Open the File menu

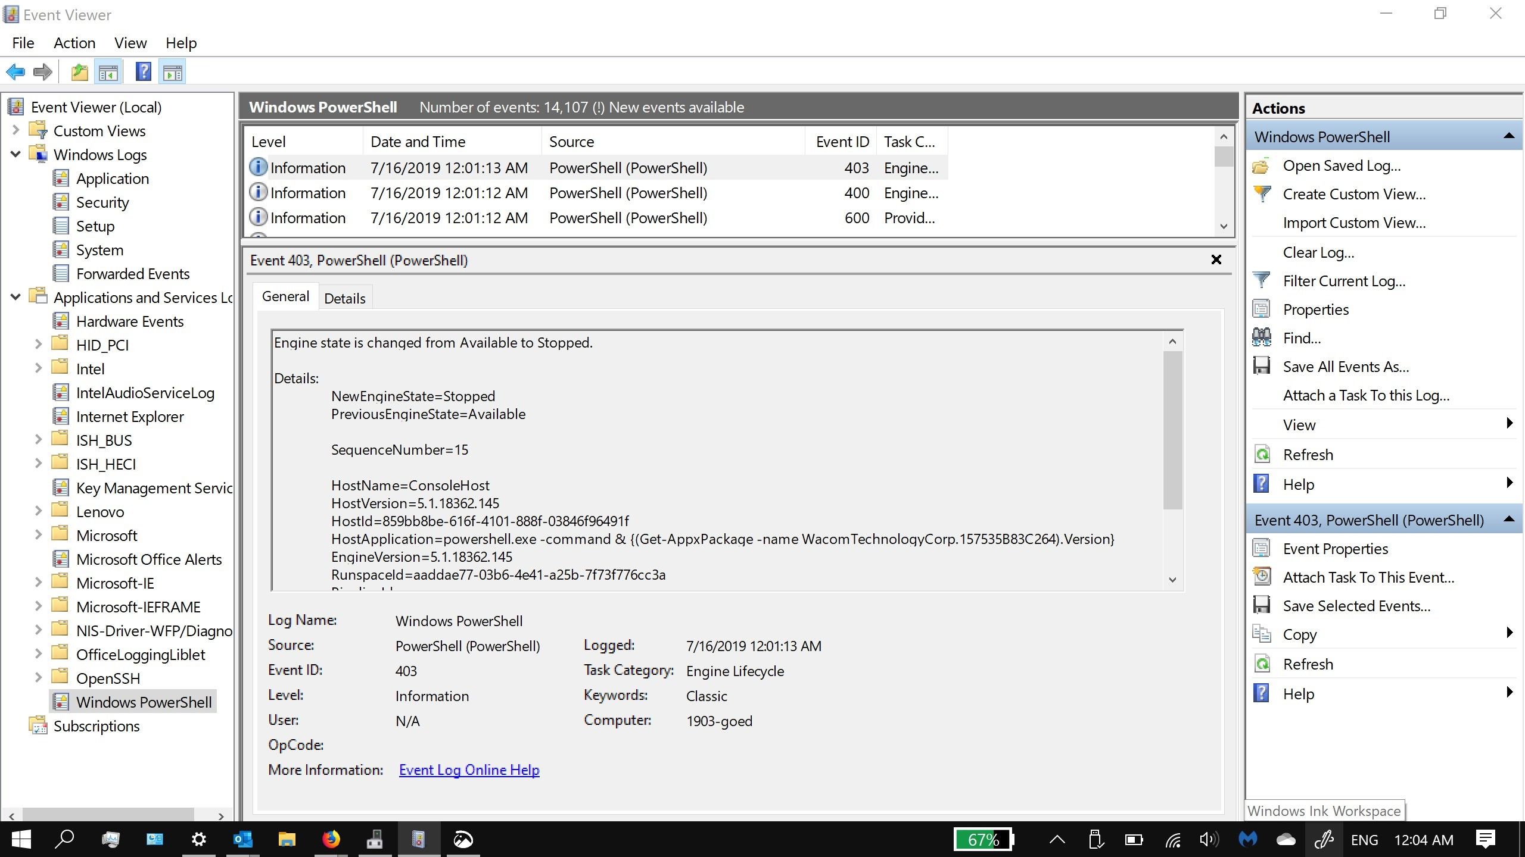(x=23, y=43)
